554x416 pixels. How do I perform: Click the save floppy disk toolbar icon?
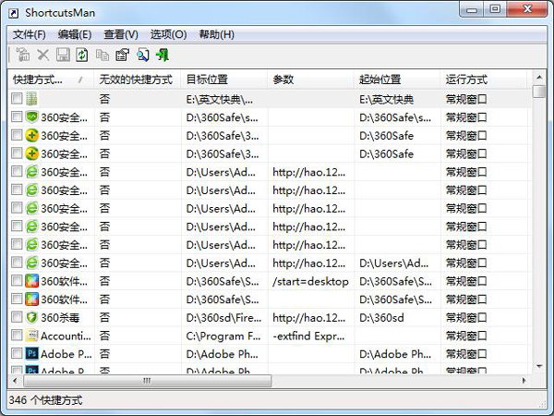click(63, 55)
